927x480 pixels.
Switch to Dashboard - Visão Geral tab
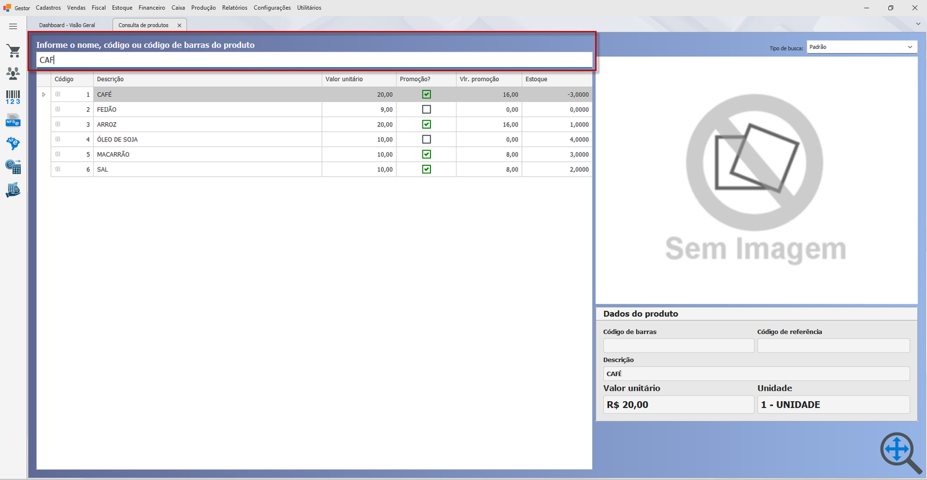coord(67,26)
